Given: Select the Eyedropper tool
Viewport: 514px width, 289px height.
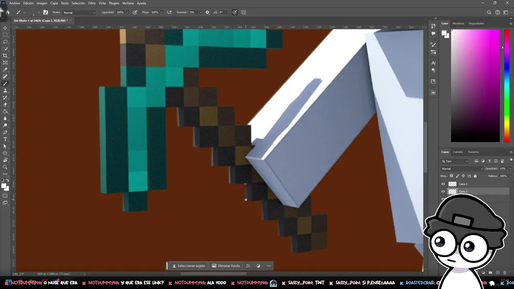Looking at the screenshot, I should tap(5, 70).
